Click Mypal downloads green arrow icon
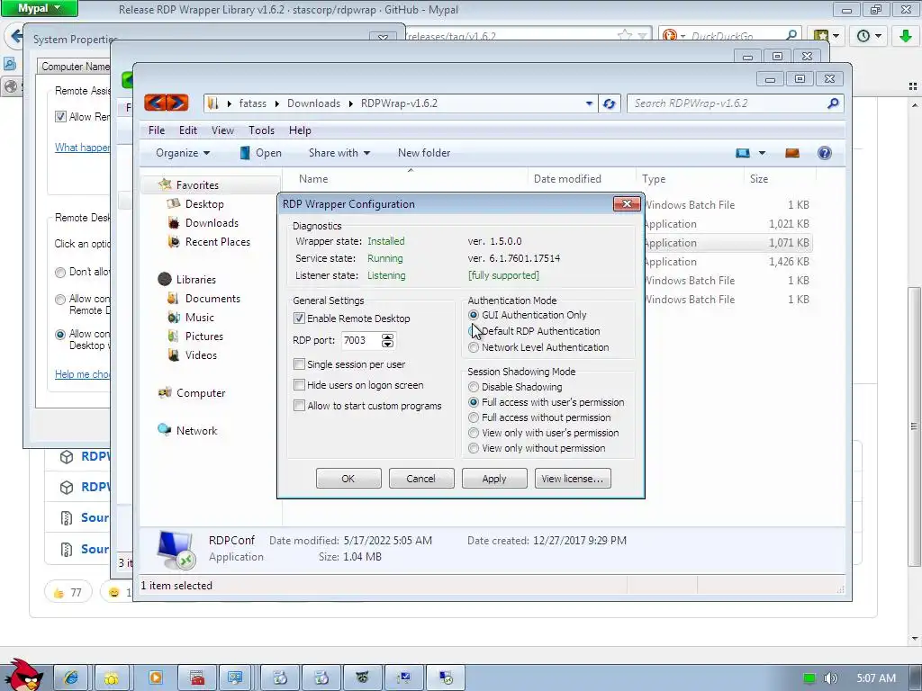Viewport: 922px width, 691px height. [x=906, y=36]
